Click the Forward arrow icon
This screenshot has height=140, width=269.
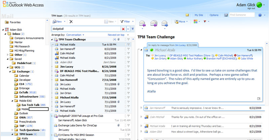coord(164,24)
